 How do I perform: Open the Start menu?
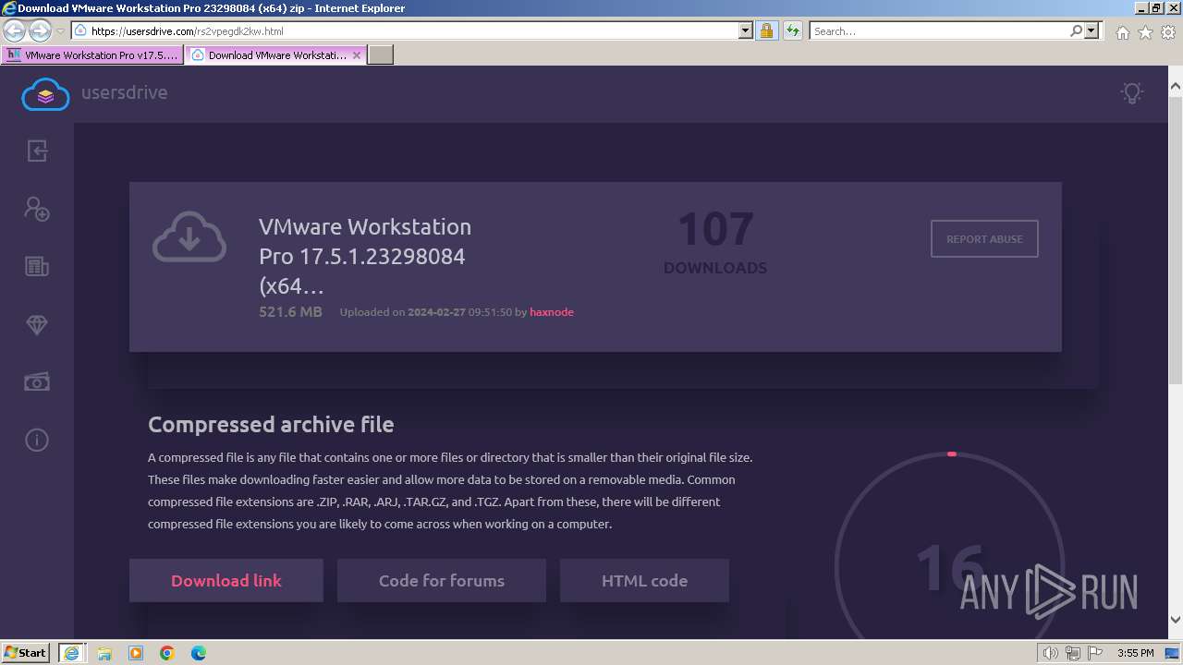click(25, 652)
